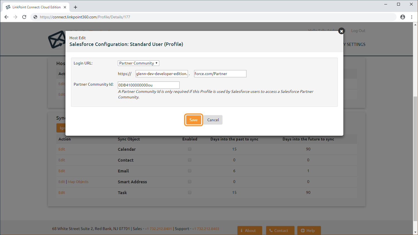Open the Contact button in footer

280,231
